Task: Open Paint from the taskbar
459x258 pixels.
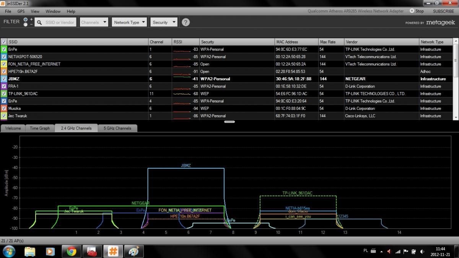Action: click(x=133, y=251)
